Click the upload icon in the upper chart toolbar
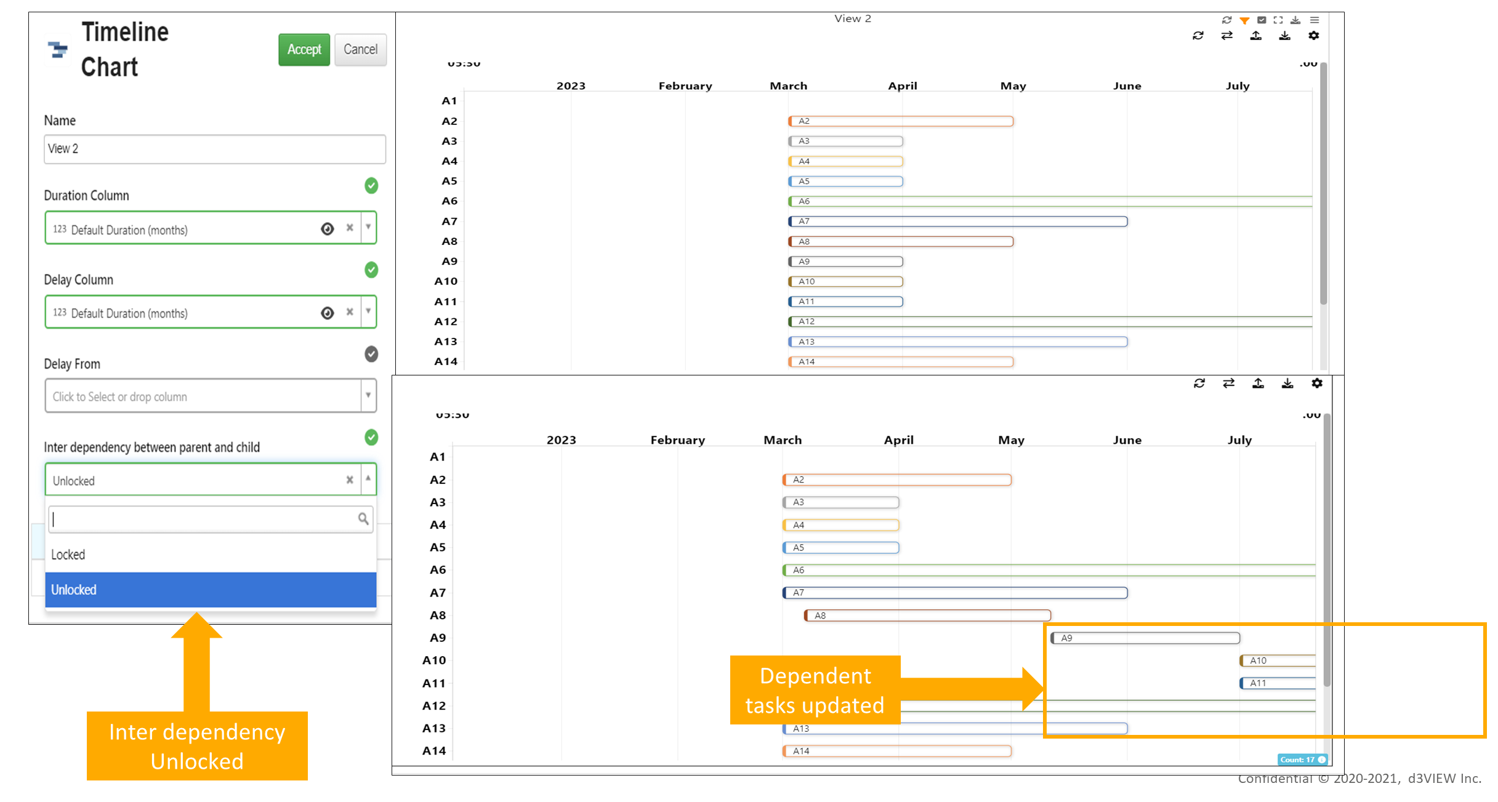The width and height of the screenshot is (1498, 802). [x=1256, y=36]
